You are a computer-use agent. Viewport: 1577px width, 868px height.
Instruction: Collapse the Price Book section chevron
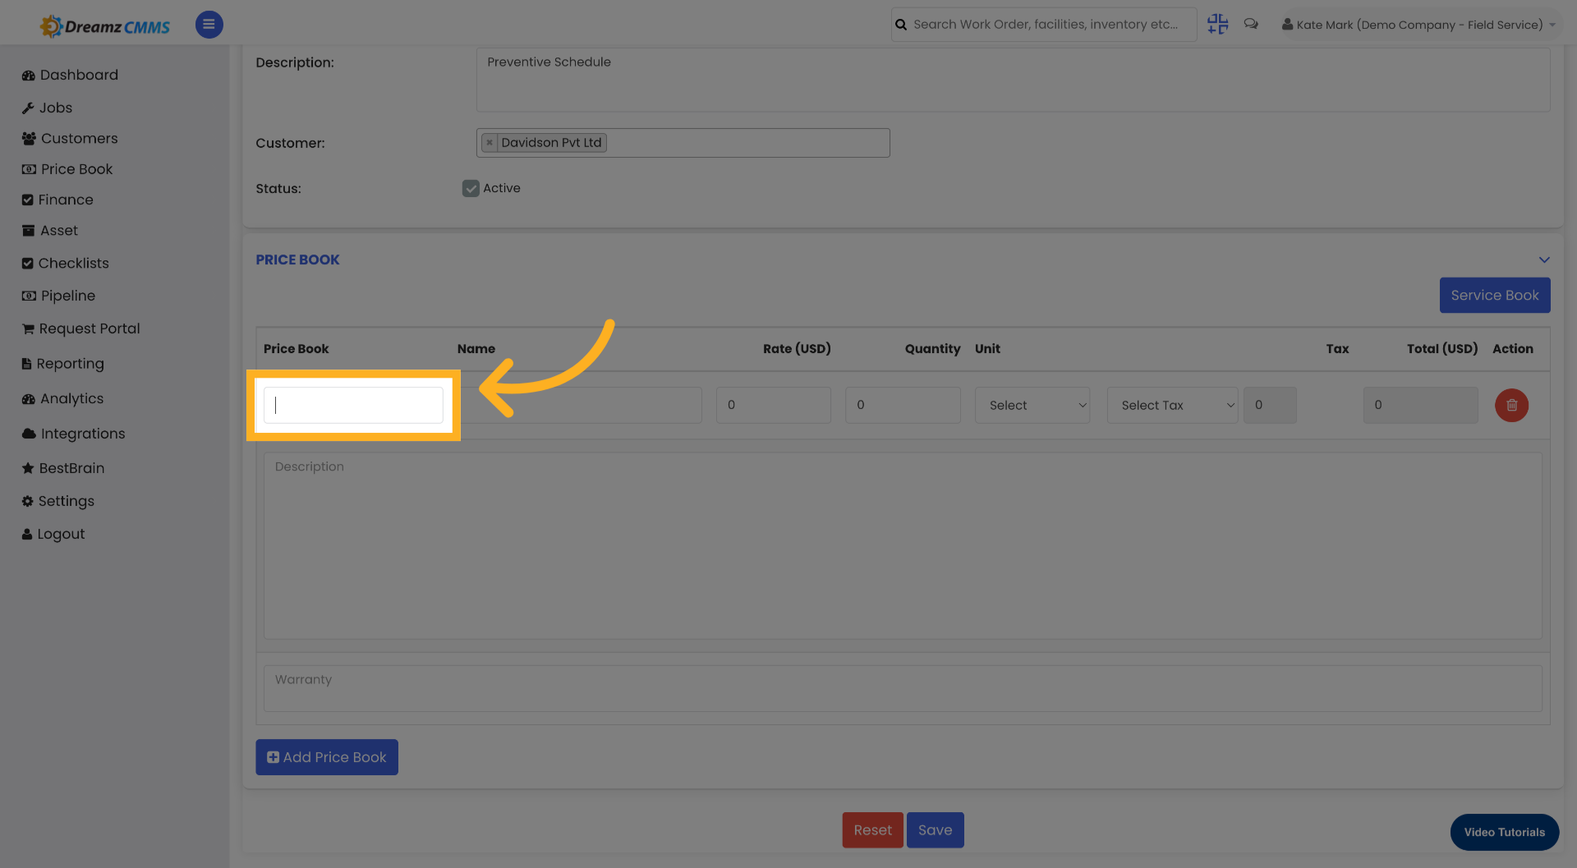coord(1543,259)
